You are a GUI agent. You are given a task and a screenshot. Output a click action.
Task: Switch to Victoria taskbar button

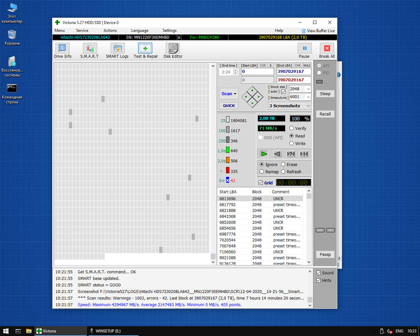coord(61,331)
